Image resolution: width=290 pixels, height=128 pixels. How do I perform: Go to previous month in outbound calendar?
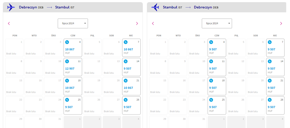click(9, 23)
